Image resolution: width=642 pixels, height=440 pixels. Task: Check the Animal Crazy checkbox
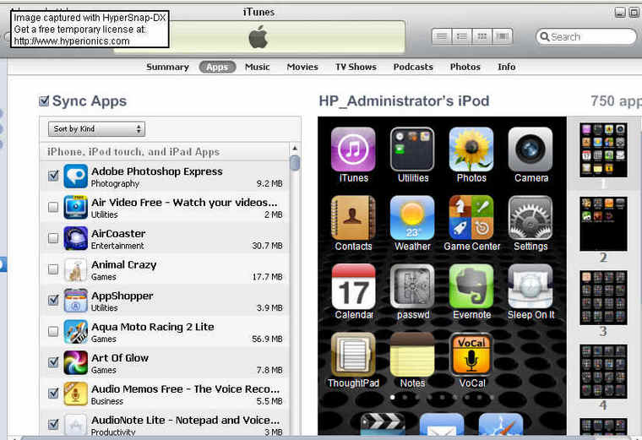pyautogui.click(x=53, y=269)
